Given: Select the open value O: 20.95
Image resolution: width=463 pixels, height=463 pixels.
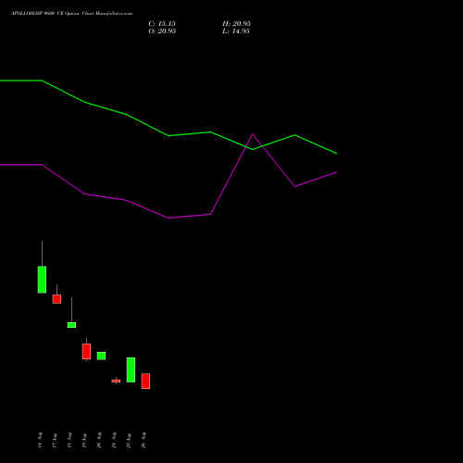Looking at the screenshot, I should 162,31.
